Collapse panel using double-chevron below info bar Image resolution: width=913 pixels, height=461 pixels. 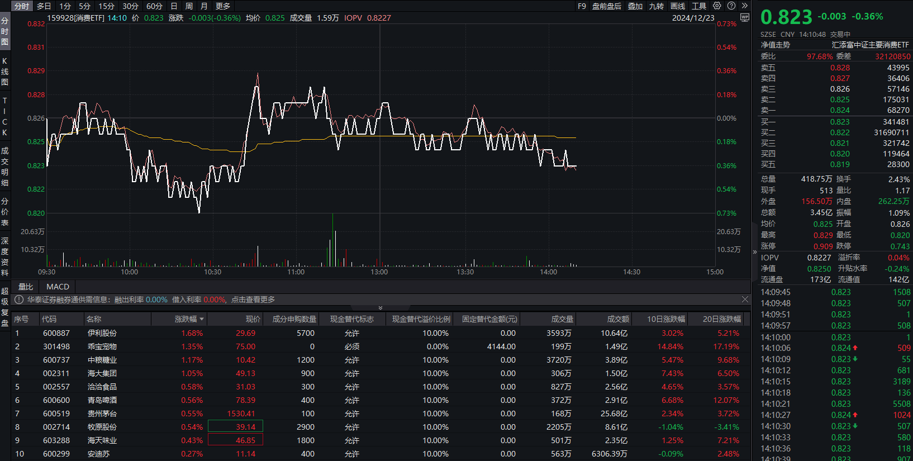pos(381,308)
